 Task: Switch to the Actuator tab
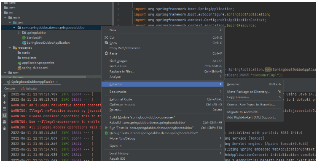tap(32, 88)
